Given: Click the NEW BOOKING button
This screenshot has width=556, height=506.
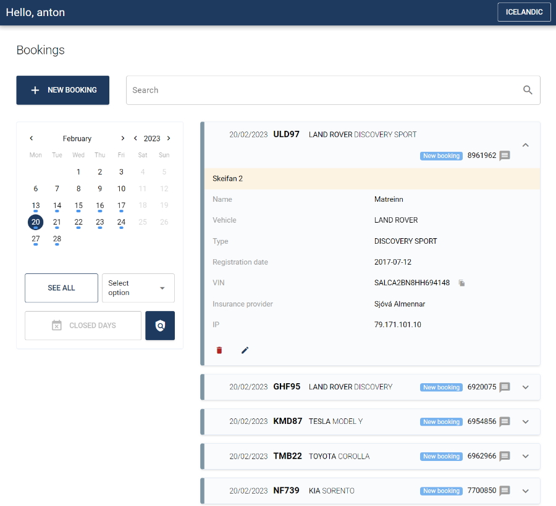Looking at the screenshot, I should pos(63,90).
